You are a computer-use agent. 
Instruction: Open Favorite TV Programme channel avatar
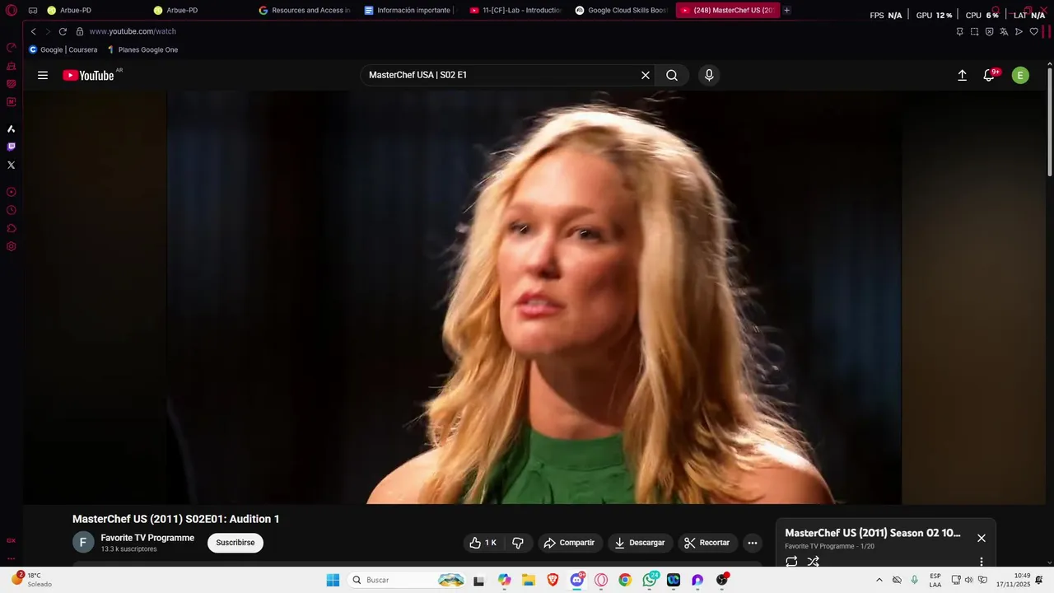[x=83, y=542]
